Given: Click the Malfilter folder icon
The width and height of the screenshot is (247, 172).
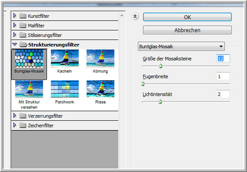Looking at the screenshot, I should 23,25.
